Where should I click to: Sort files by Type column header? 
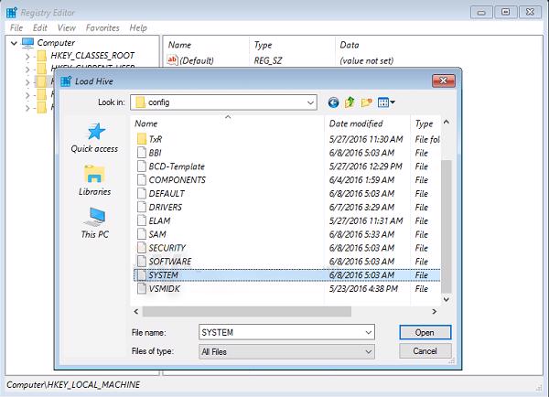[425, 123]
